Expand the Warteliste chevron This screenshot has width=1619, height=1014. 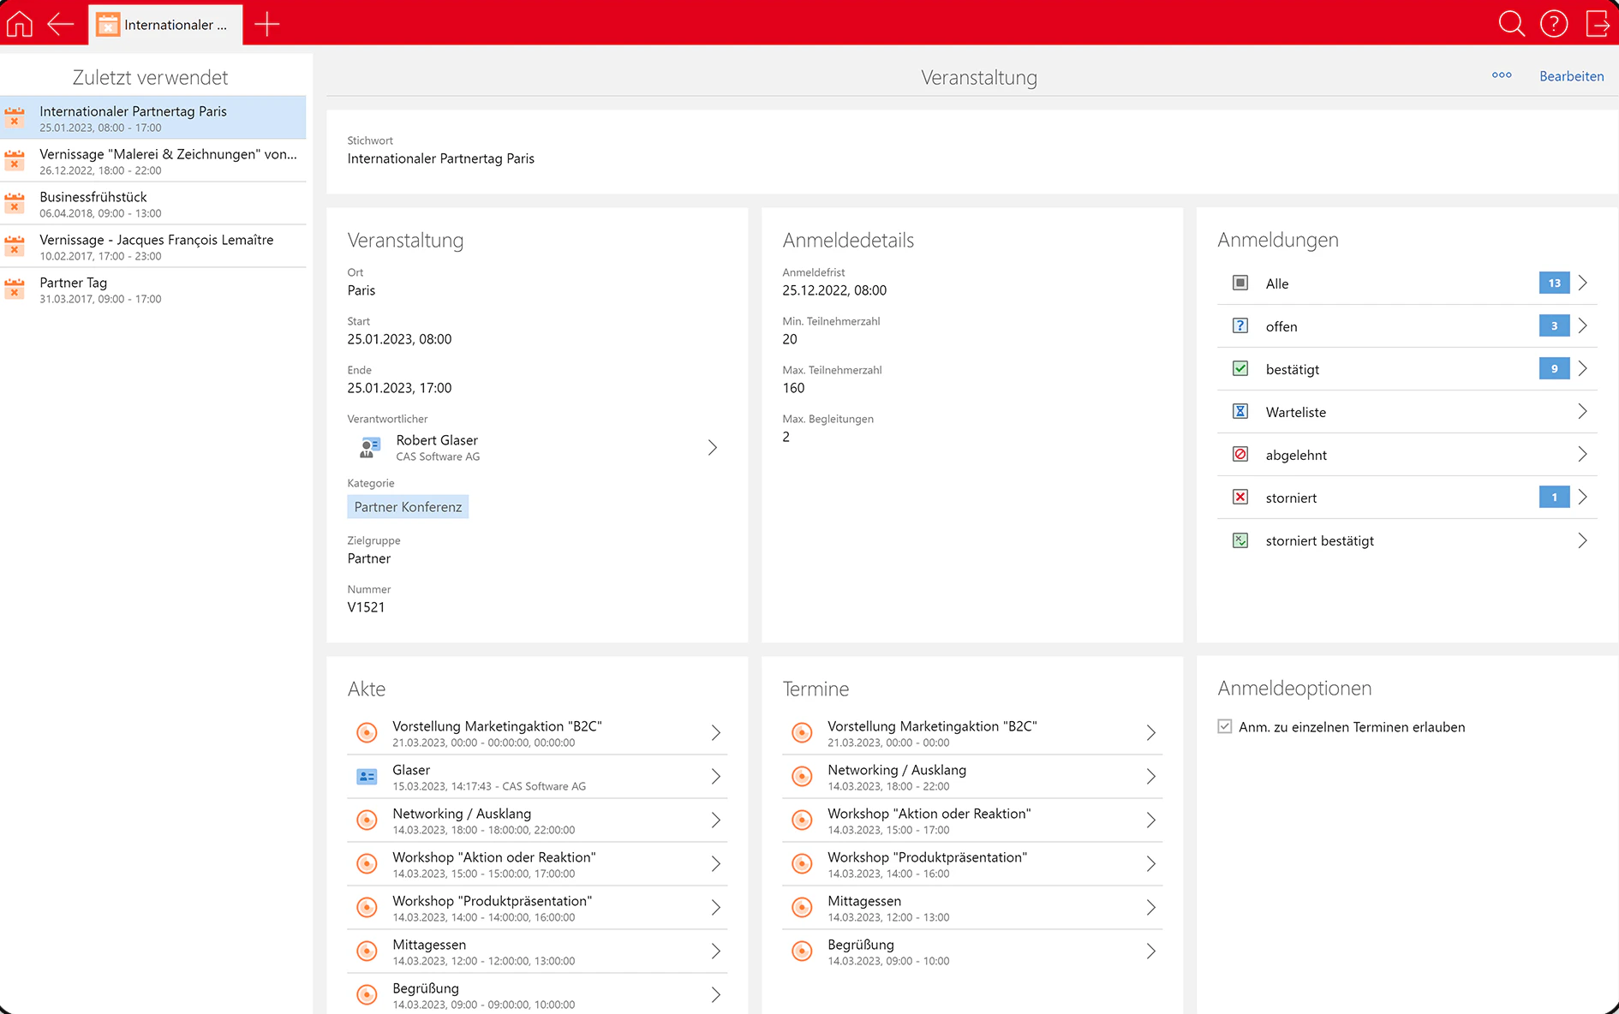pyautogui.click(x=1582, y=411)
